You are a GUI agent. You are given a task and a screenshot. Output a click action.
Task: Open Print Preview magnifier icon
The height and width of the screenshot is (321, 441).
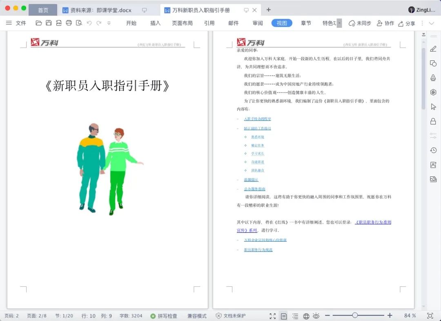tap(79, 23)
